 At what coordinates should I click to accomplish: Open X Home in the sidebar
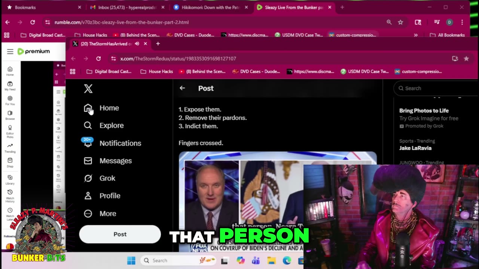point(101,108)
